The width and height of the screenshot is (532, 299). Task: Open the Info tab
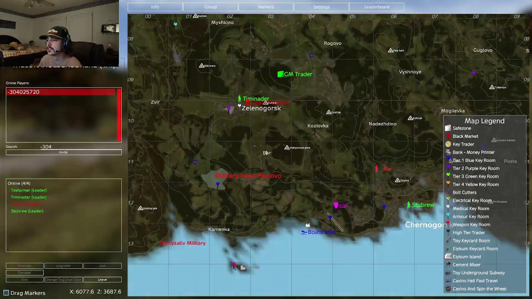(x=155, y=7)
